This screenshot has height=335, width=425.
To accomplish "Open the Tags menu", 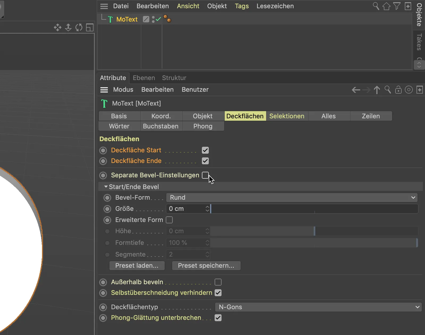I will point(242,6).
